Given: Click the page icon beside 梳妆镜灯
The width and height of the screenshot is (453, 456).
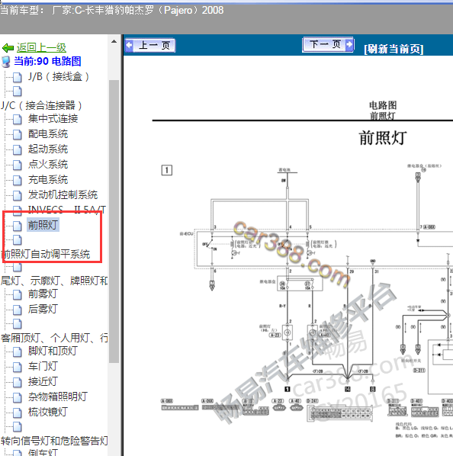Looking at the screenshot, I should pyautogui.click(x=17, y=413).
